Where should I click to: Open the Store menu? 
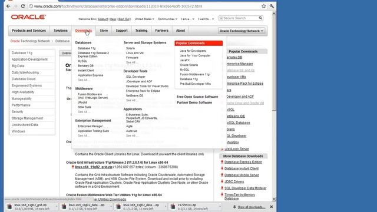[104, 31]
